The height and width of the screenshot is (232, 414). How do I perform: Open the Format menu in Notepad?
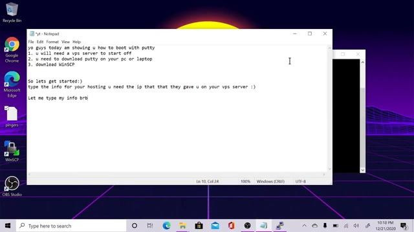coord(52,42)
